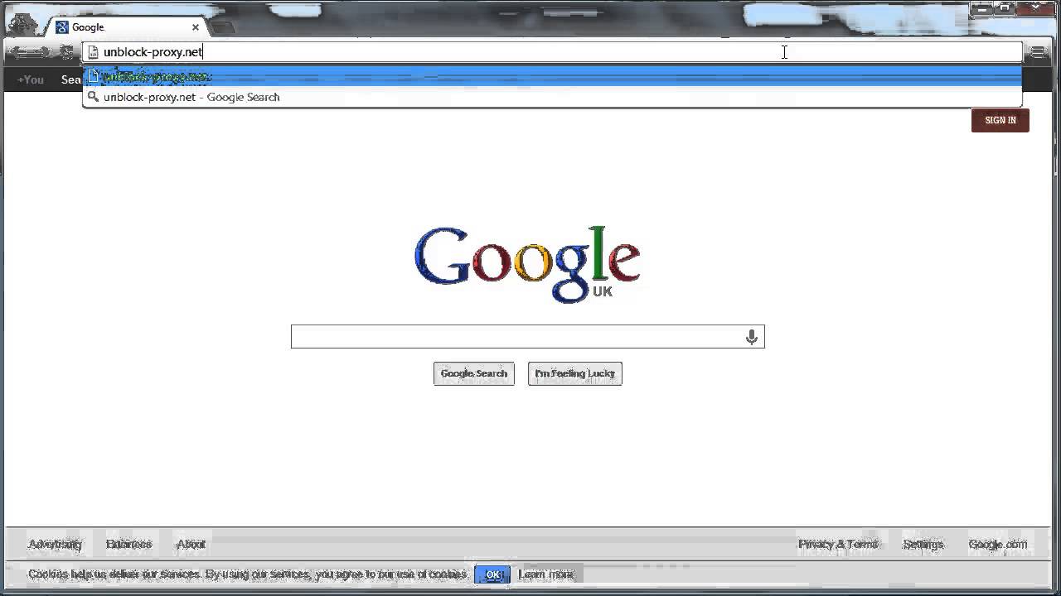
Task: Click the Google favicon on the tab
Action: tap(62, 27)
